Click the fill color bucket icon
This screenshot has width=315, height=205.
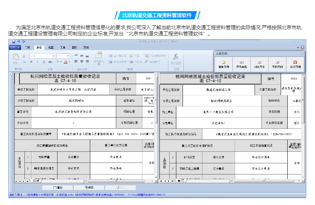(x=57, y=61)
